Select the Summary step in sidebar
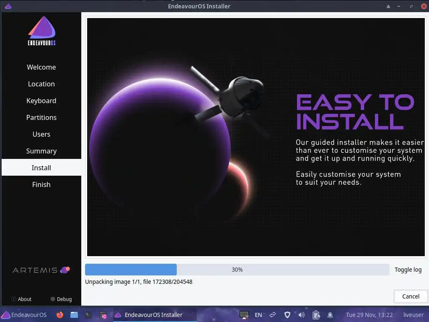Screen dimensions: 429x322 point(41,151)
